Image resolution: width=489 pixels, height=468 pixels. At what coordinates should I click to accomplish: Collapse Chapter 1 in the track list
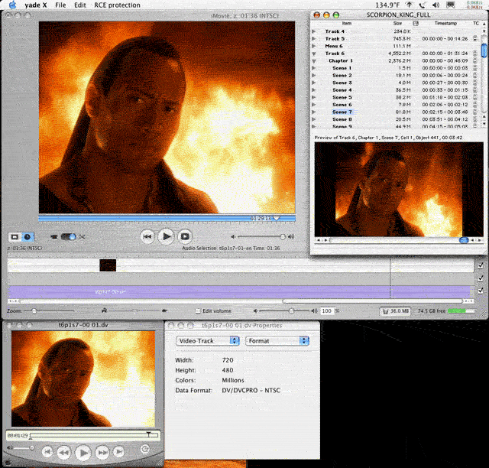(314, 61)
